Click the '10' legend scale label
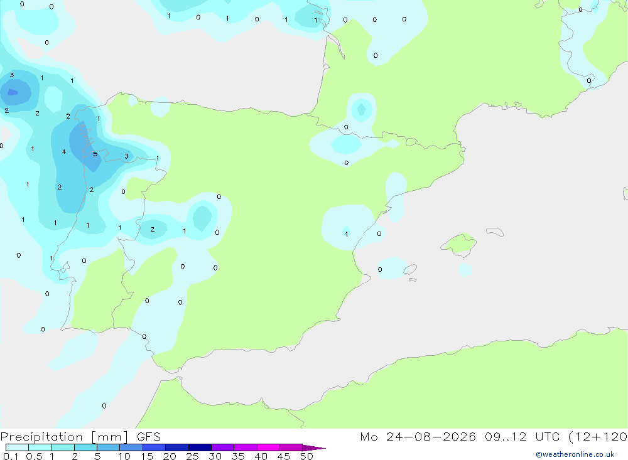This screenshot has width=628, height=460. (124, 456)
